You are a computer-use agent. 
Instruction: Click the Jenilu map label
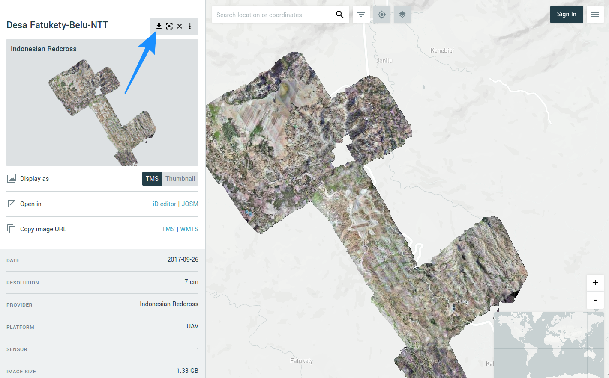coord(384,61)
